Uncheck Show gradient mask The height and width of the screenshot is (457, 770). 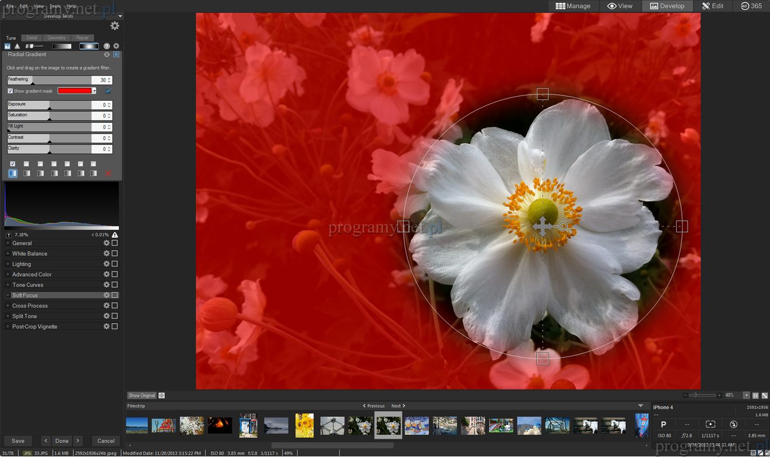click(x=10, y=91)
